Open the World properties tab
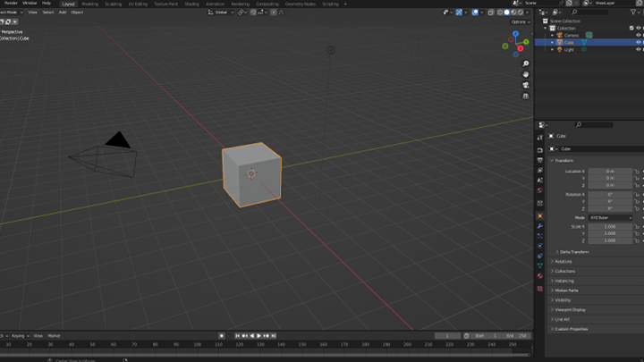 tap(539, 190)
